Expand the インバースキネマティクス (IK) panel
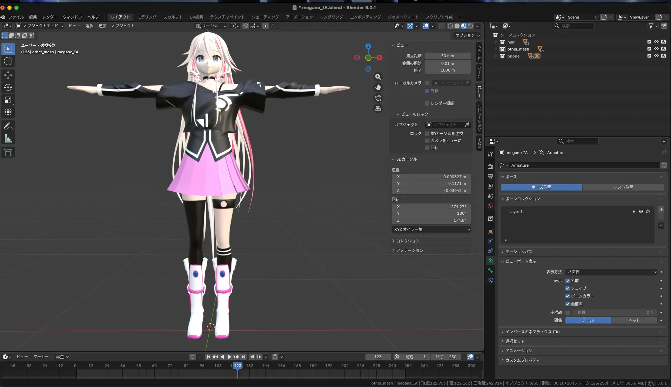Viewport: 671px width, 387px height. [532, 332]
